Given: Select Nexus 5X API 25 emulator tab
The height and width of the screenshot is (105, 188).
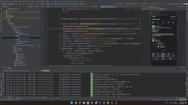Looking at the screenshot, I should (153, 6).
